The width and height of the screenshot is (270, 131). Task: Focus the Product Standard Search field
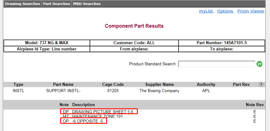point(217,64)
